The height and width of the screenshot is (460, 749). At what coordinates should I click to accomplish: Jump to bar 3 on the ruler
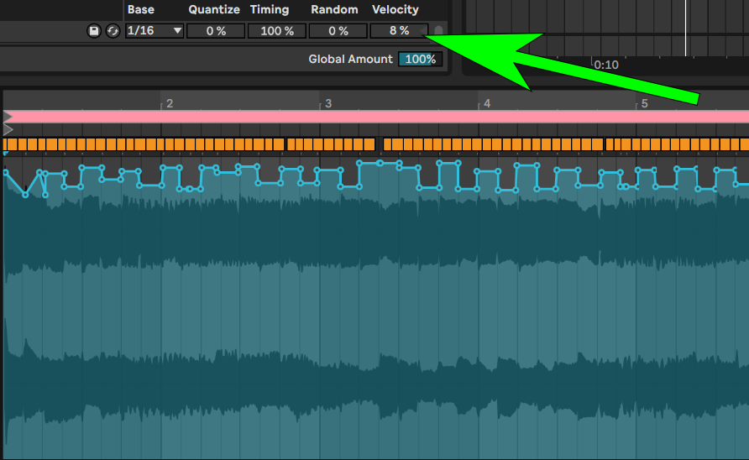pyautogui.click(x=327, y=103)
